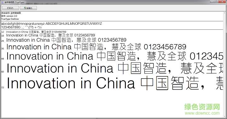Click the size label '24'
This screenshot has height=119, width=227.
click(3, 41)
